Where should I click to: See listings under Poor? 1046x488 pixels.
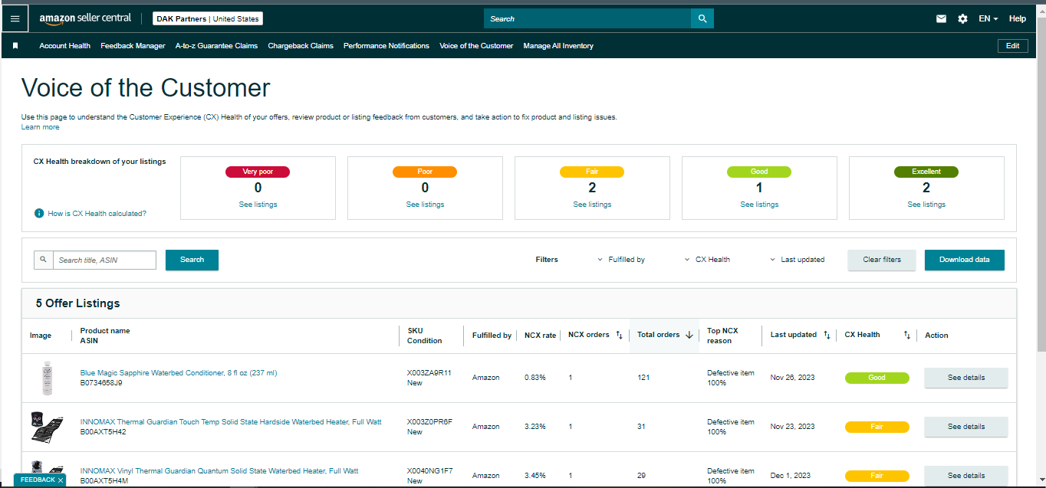click(x=425, y=205)
